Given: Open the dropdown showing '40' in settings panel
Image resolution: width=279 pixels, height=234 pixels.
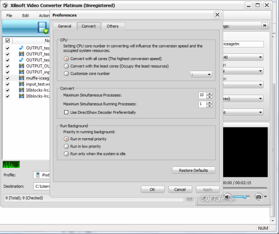Looking at the screenshot, I should 243,57.
